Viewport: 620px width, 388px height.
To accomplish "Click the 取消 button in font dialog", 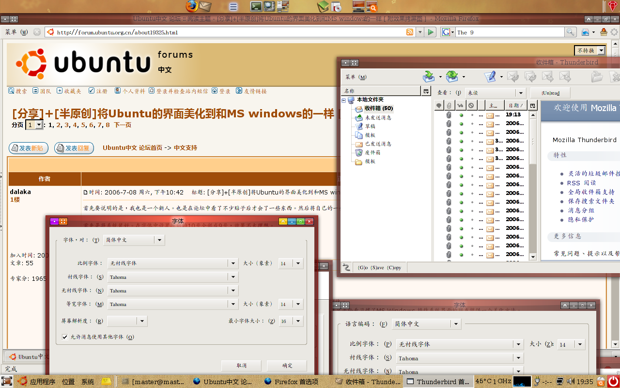I will click(x=242, y=365).
